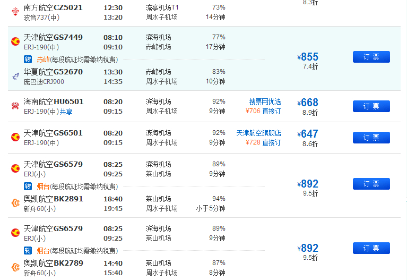Screen dimensions: 407x280
Task: Click Hainan Airlines logo beside HU6501
Action: click(15, 106)
